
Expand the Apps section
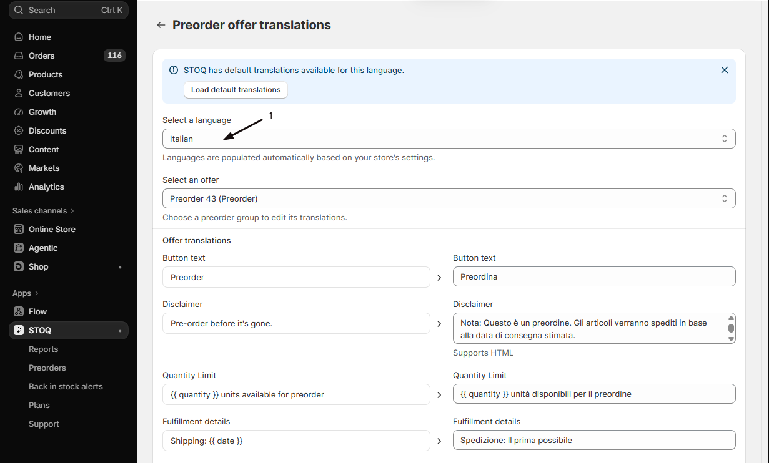[26, 293]
